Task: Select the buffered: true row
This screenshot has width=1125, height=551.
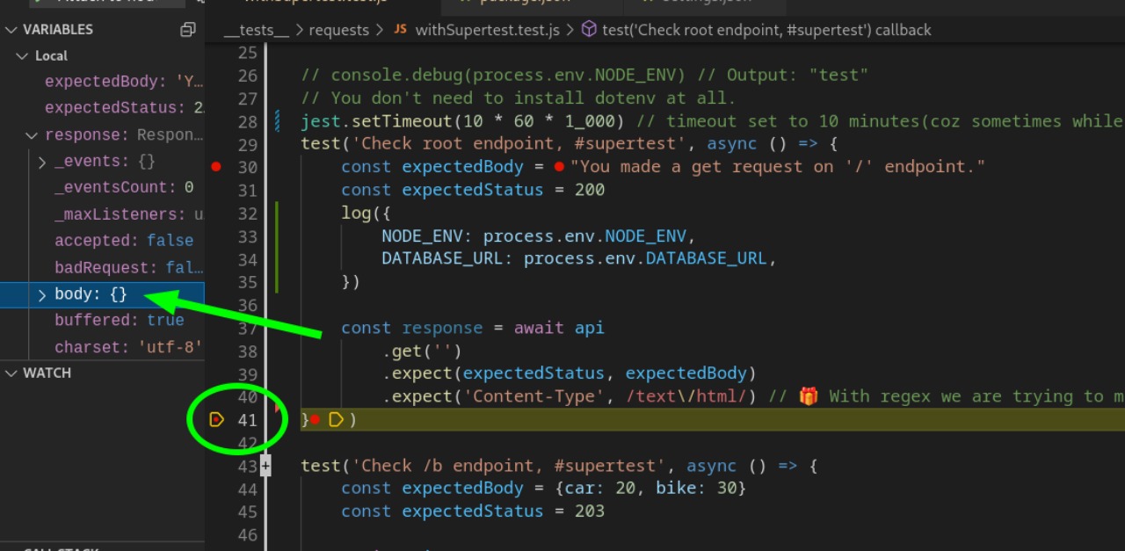Action: coord(102,321)
